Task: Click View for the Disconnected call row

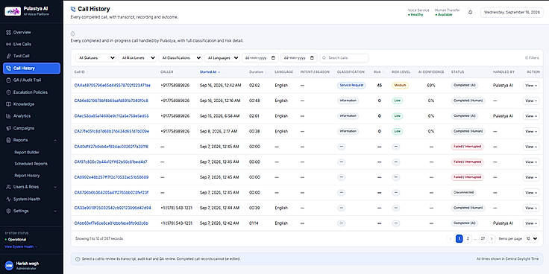Action: click(531, 193)
